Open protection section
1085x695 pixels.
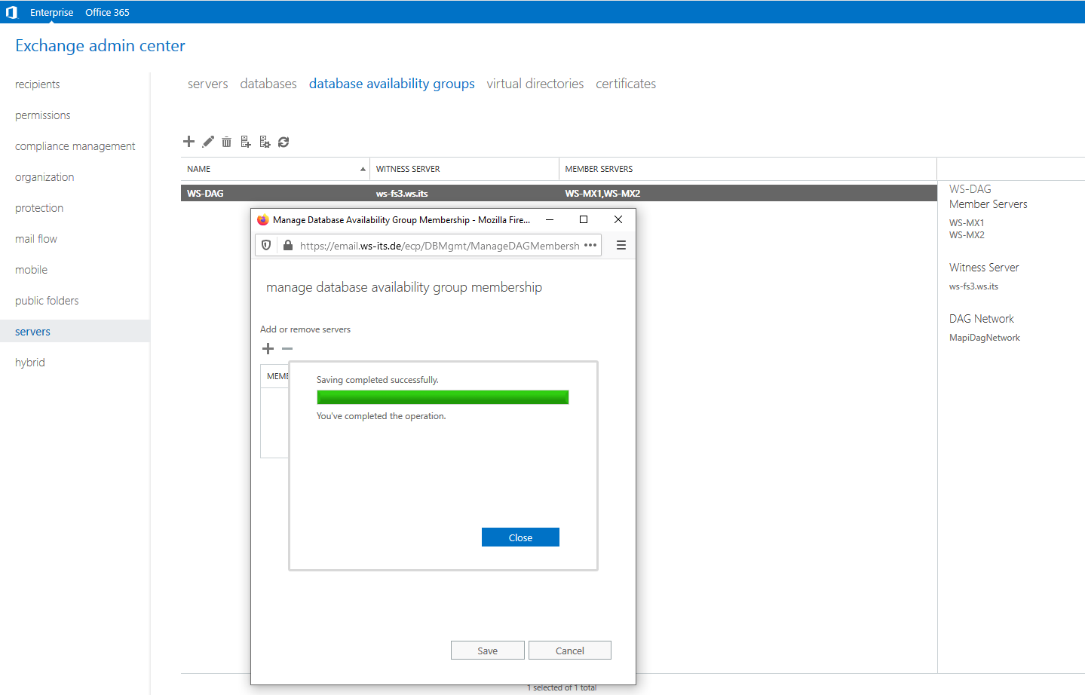[39, 208]
